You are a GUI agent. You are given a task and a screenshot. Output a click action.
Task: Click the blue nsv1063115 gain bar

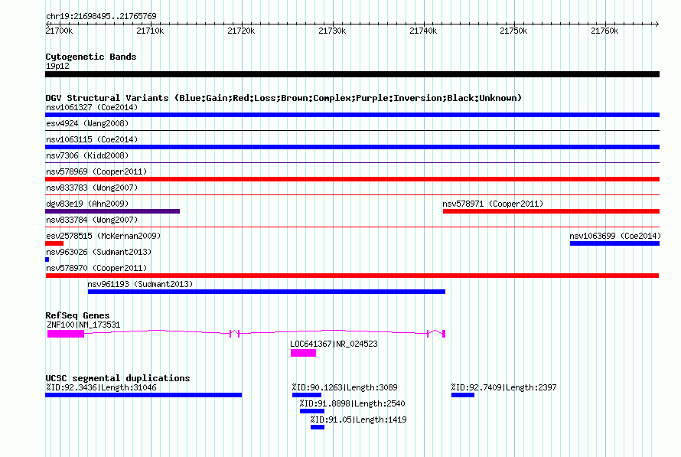pos(352,147)
